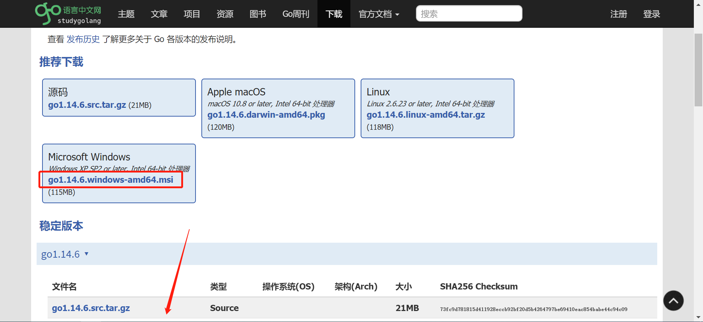Click the 文件名 column header
Image resolution: width=703 pixels, height=322 pixels.
64,287
